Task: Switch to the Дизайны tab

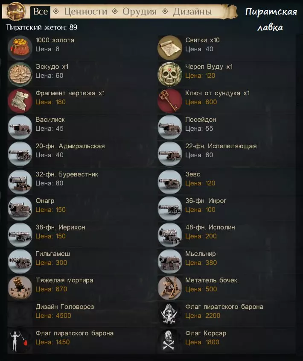Action: pyautogui.click(x=192, y=11)
